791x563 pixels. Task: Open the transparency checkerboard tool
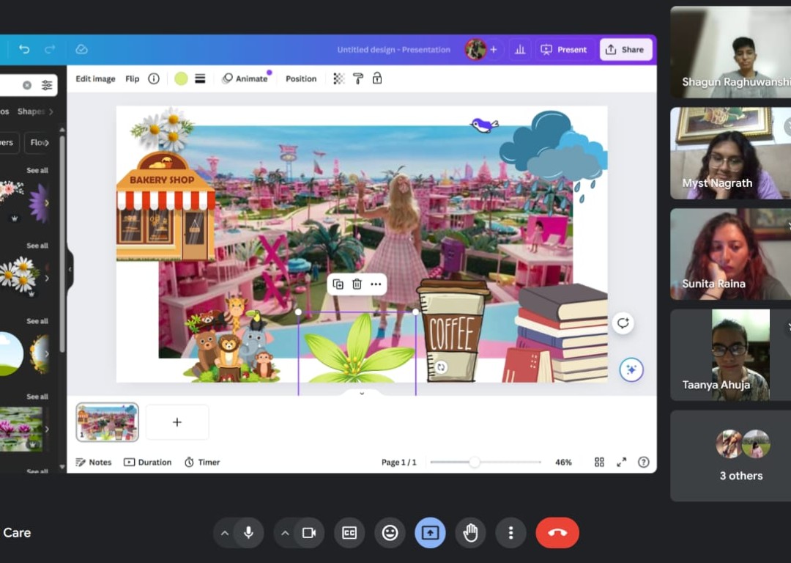click(338, 78)
